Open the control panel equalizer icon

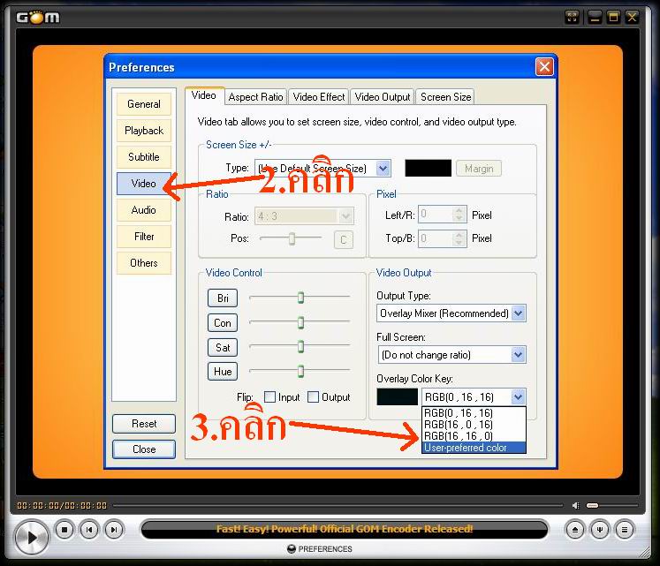tap(600, 530)
